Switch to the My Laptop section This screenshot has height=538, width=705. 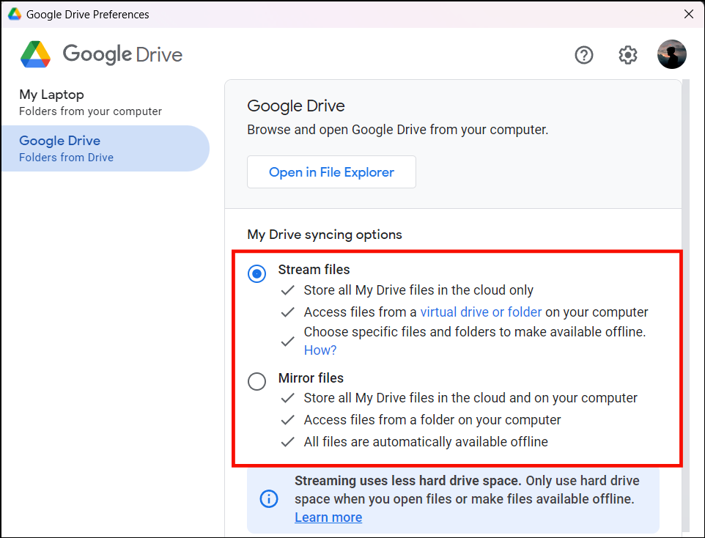coord(53,94)
